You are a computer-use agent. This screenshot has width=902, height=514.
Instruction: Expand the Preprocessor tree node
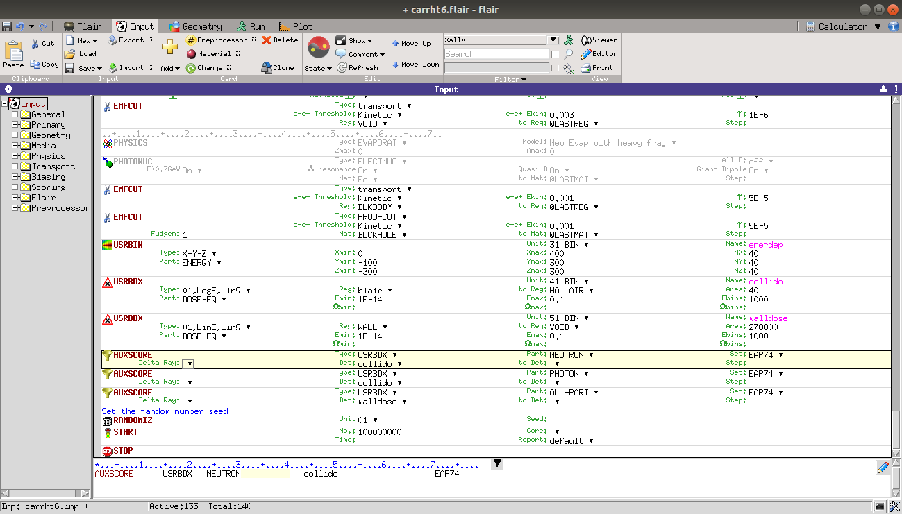15,208
